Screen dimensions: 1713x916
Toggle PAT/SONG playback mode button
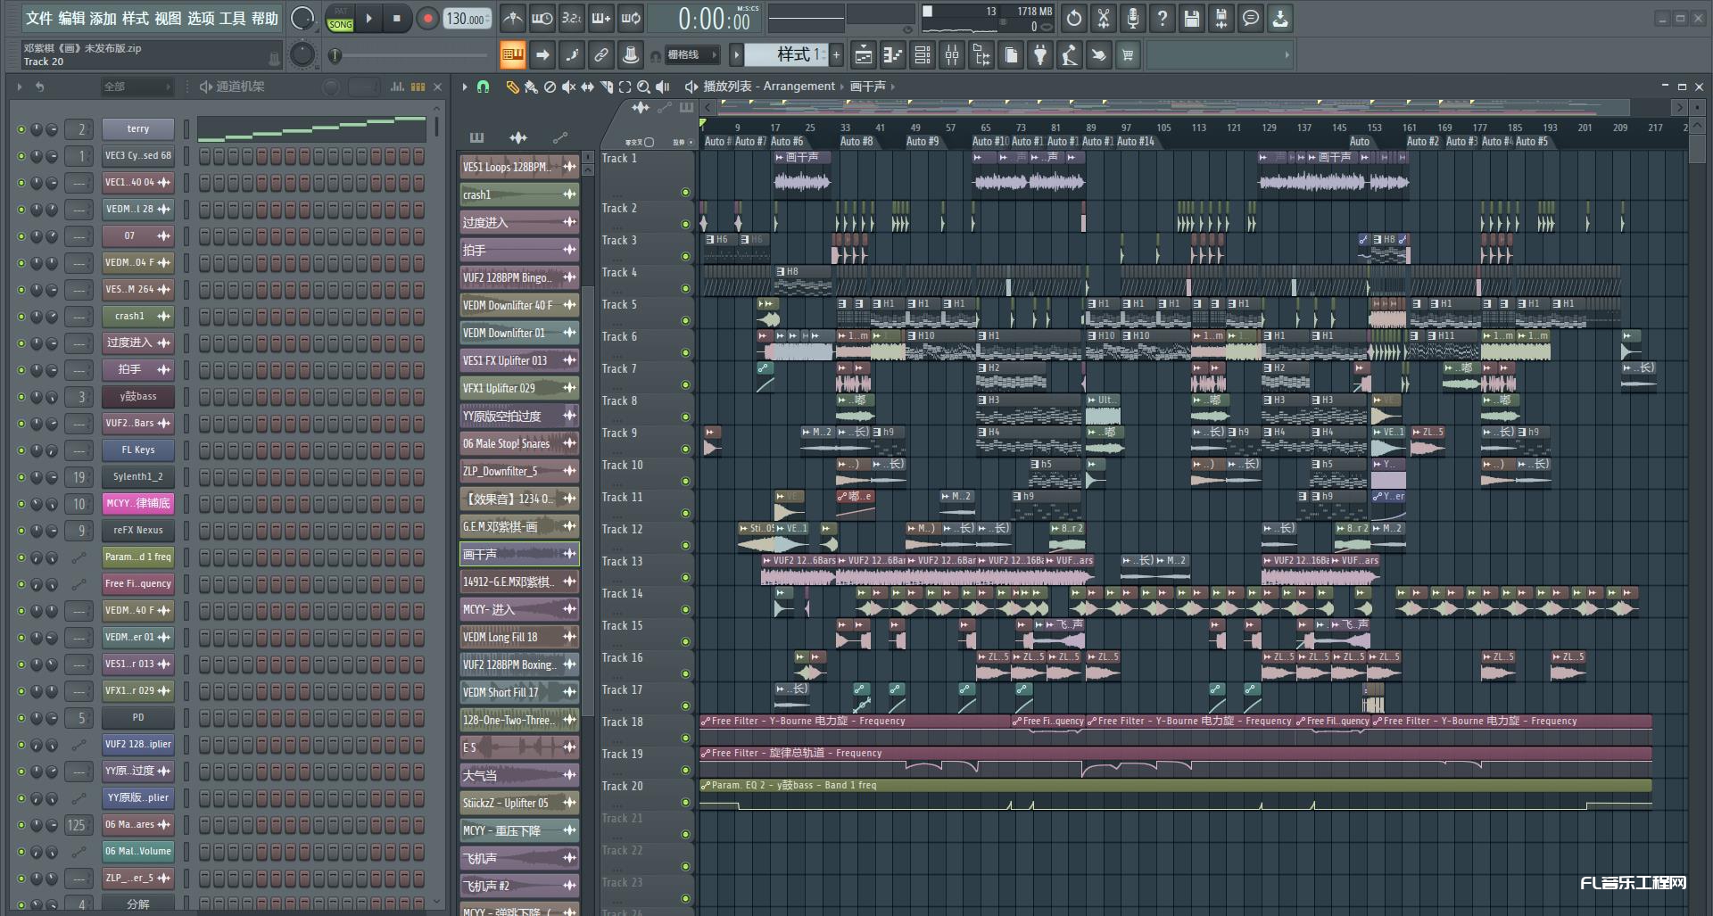(x=340, y=19)
